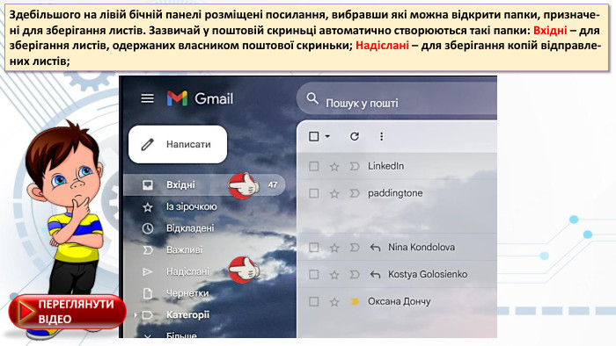The image size is (616, 346).
Task: Tick the checkbox for Nina Kondolova email
Action: coord(313,248)
